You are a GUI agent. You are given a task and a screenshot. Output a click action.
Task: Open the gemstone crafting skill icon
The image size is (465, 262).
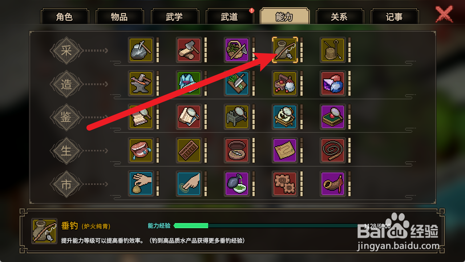tap(333, 83)
